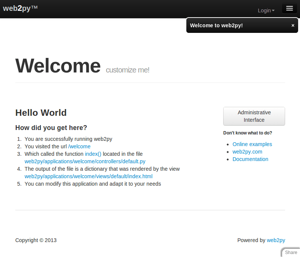
Task: Open the Documentation link
Action: 250,159
